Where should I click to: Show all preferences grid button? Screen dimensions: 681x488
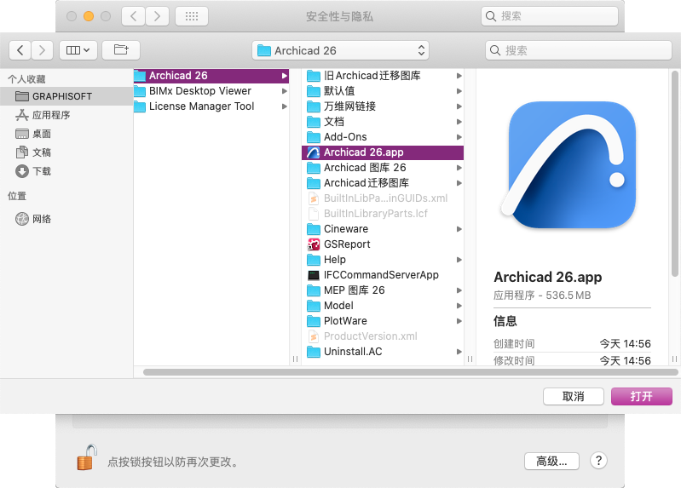click(x=192, y=16)
